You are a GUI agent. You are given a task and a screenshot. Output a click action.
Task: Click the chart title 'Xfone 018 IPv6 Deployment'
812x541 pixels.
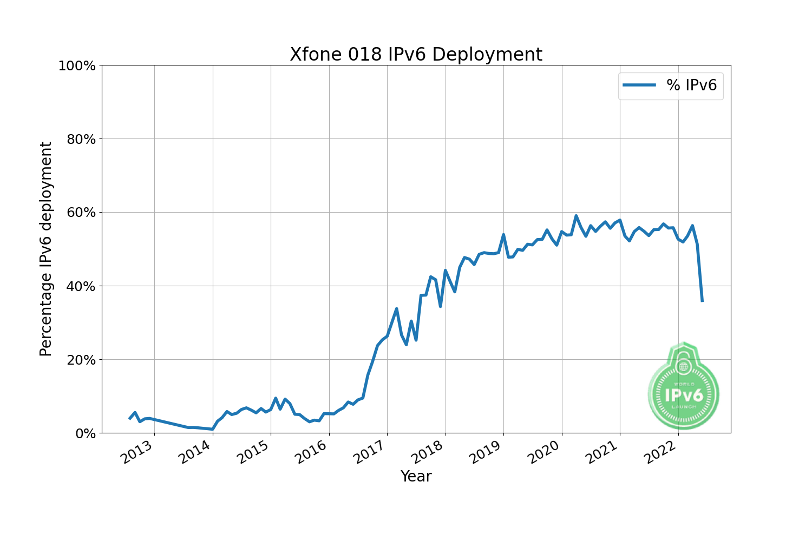coord(416,55)
